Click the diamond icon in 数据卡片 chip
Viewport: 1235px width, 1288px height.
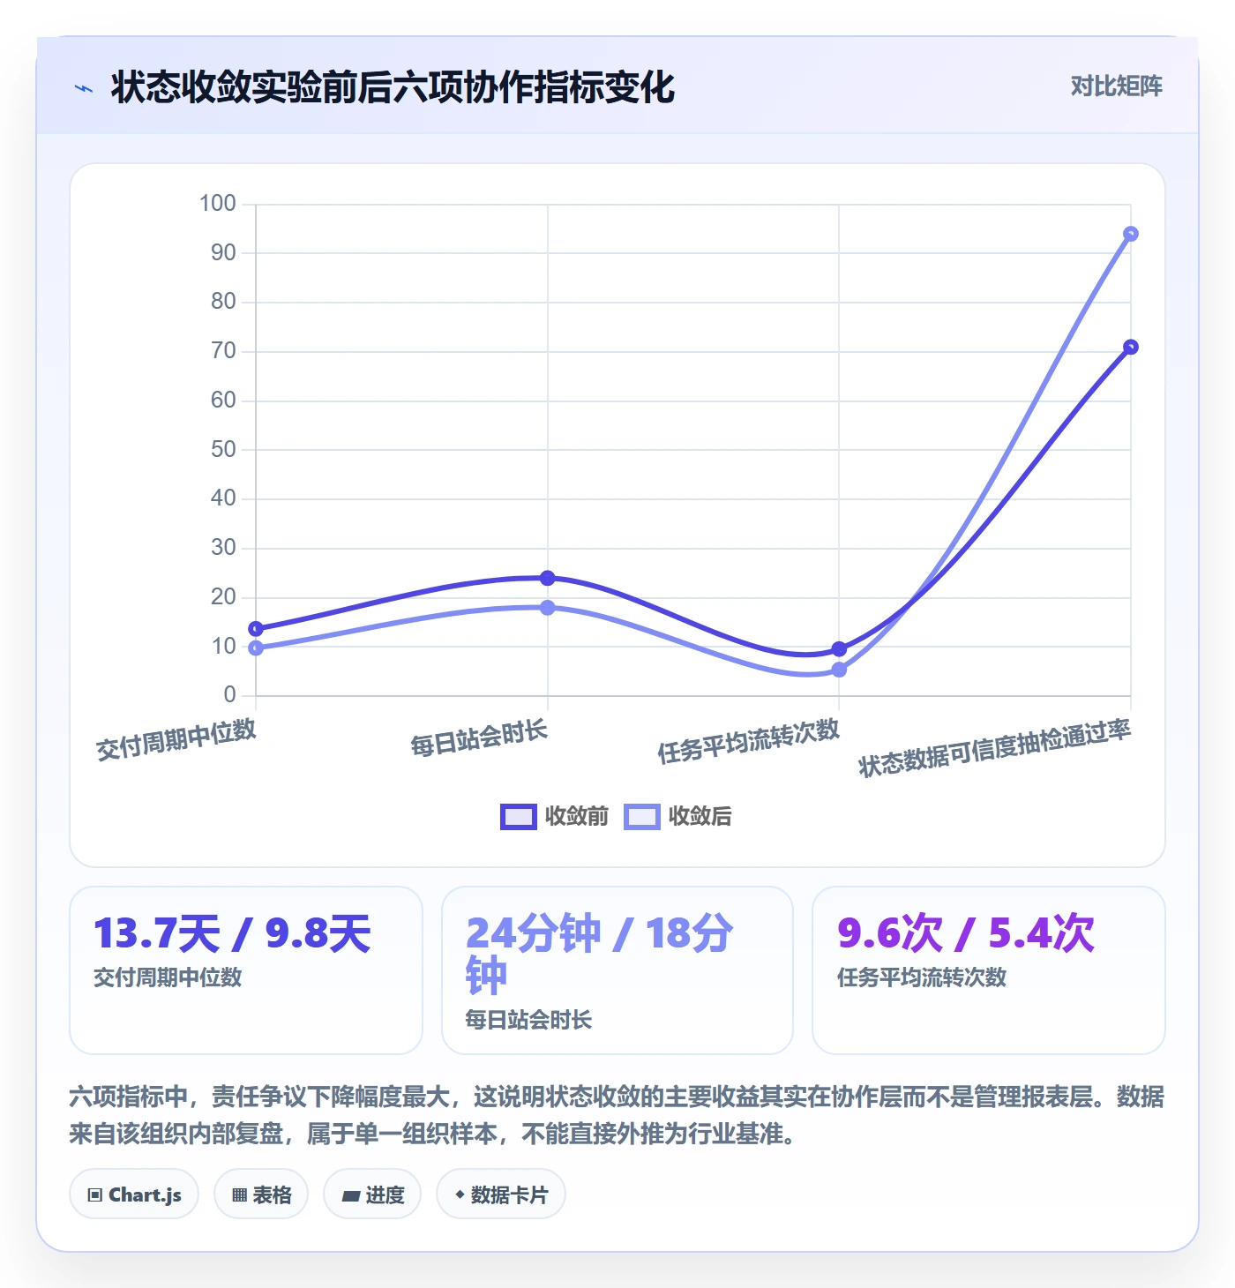coord(460,1194)
